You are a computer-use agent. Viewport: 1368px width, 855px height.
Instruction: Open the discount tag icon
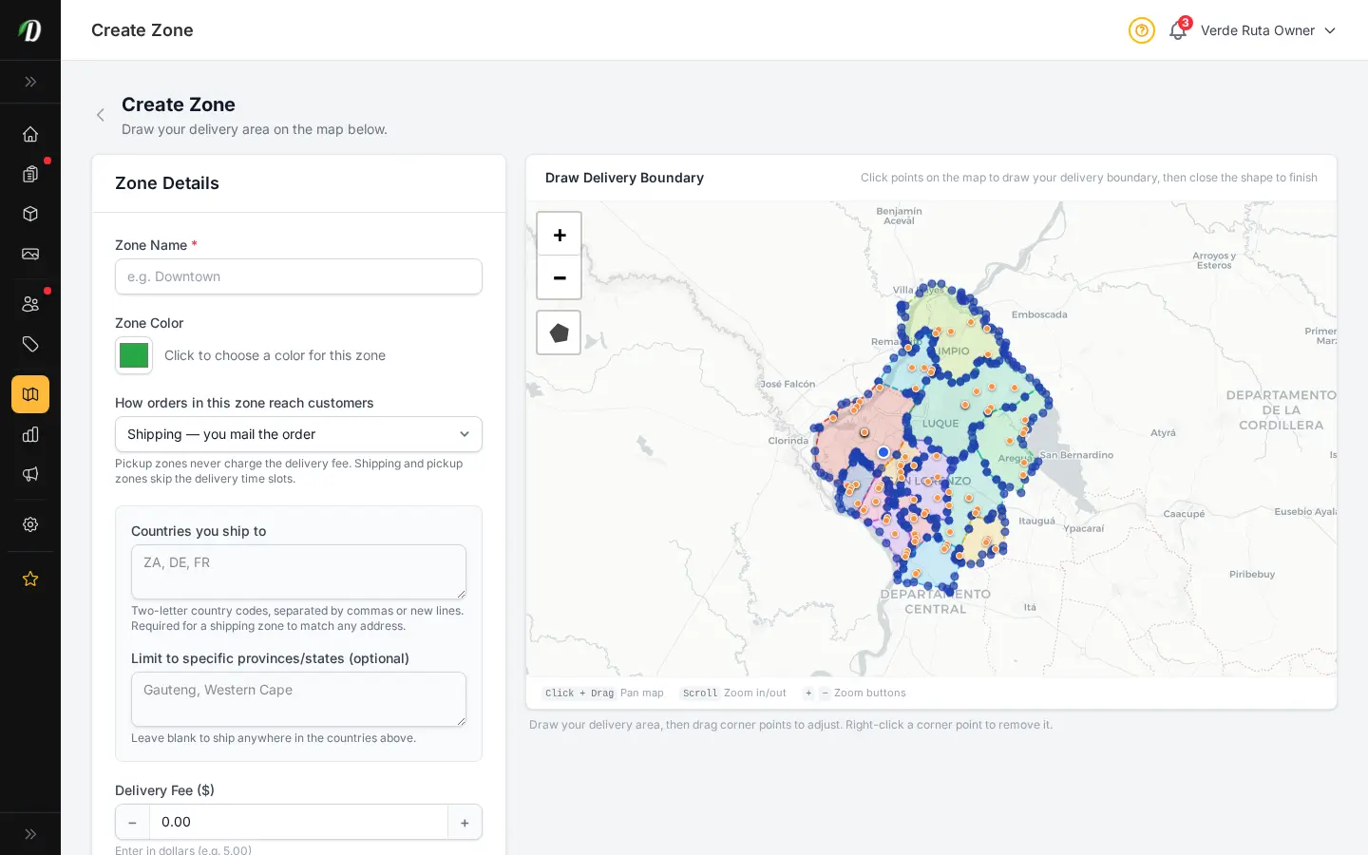[x=30, y=344]
